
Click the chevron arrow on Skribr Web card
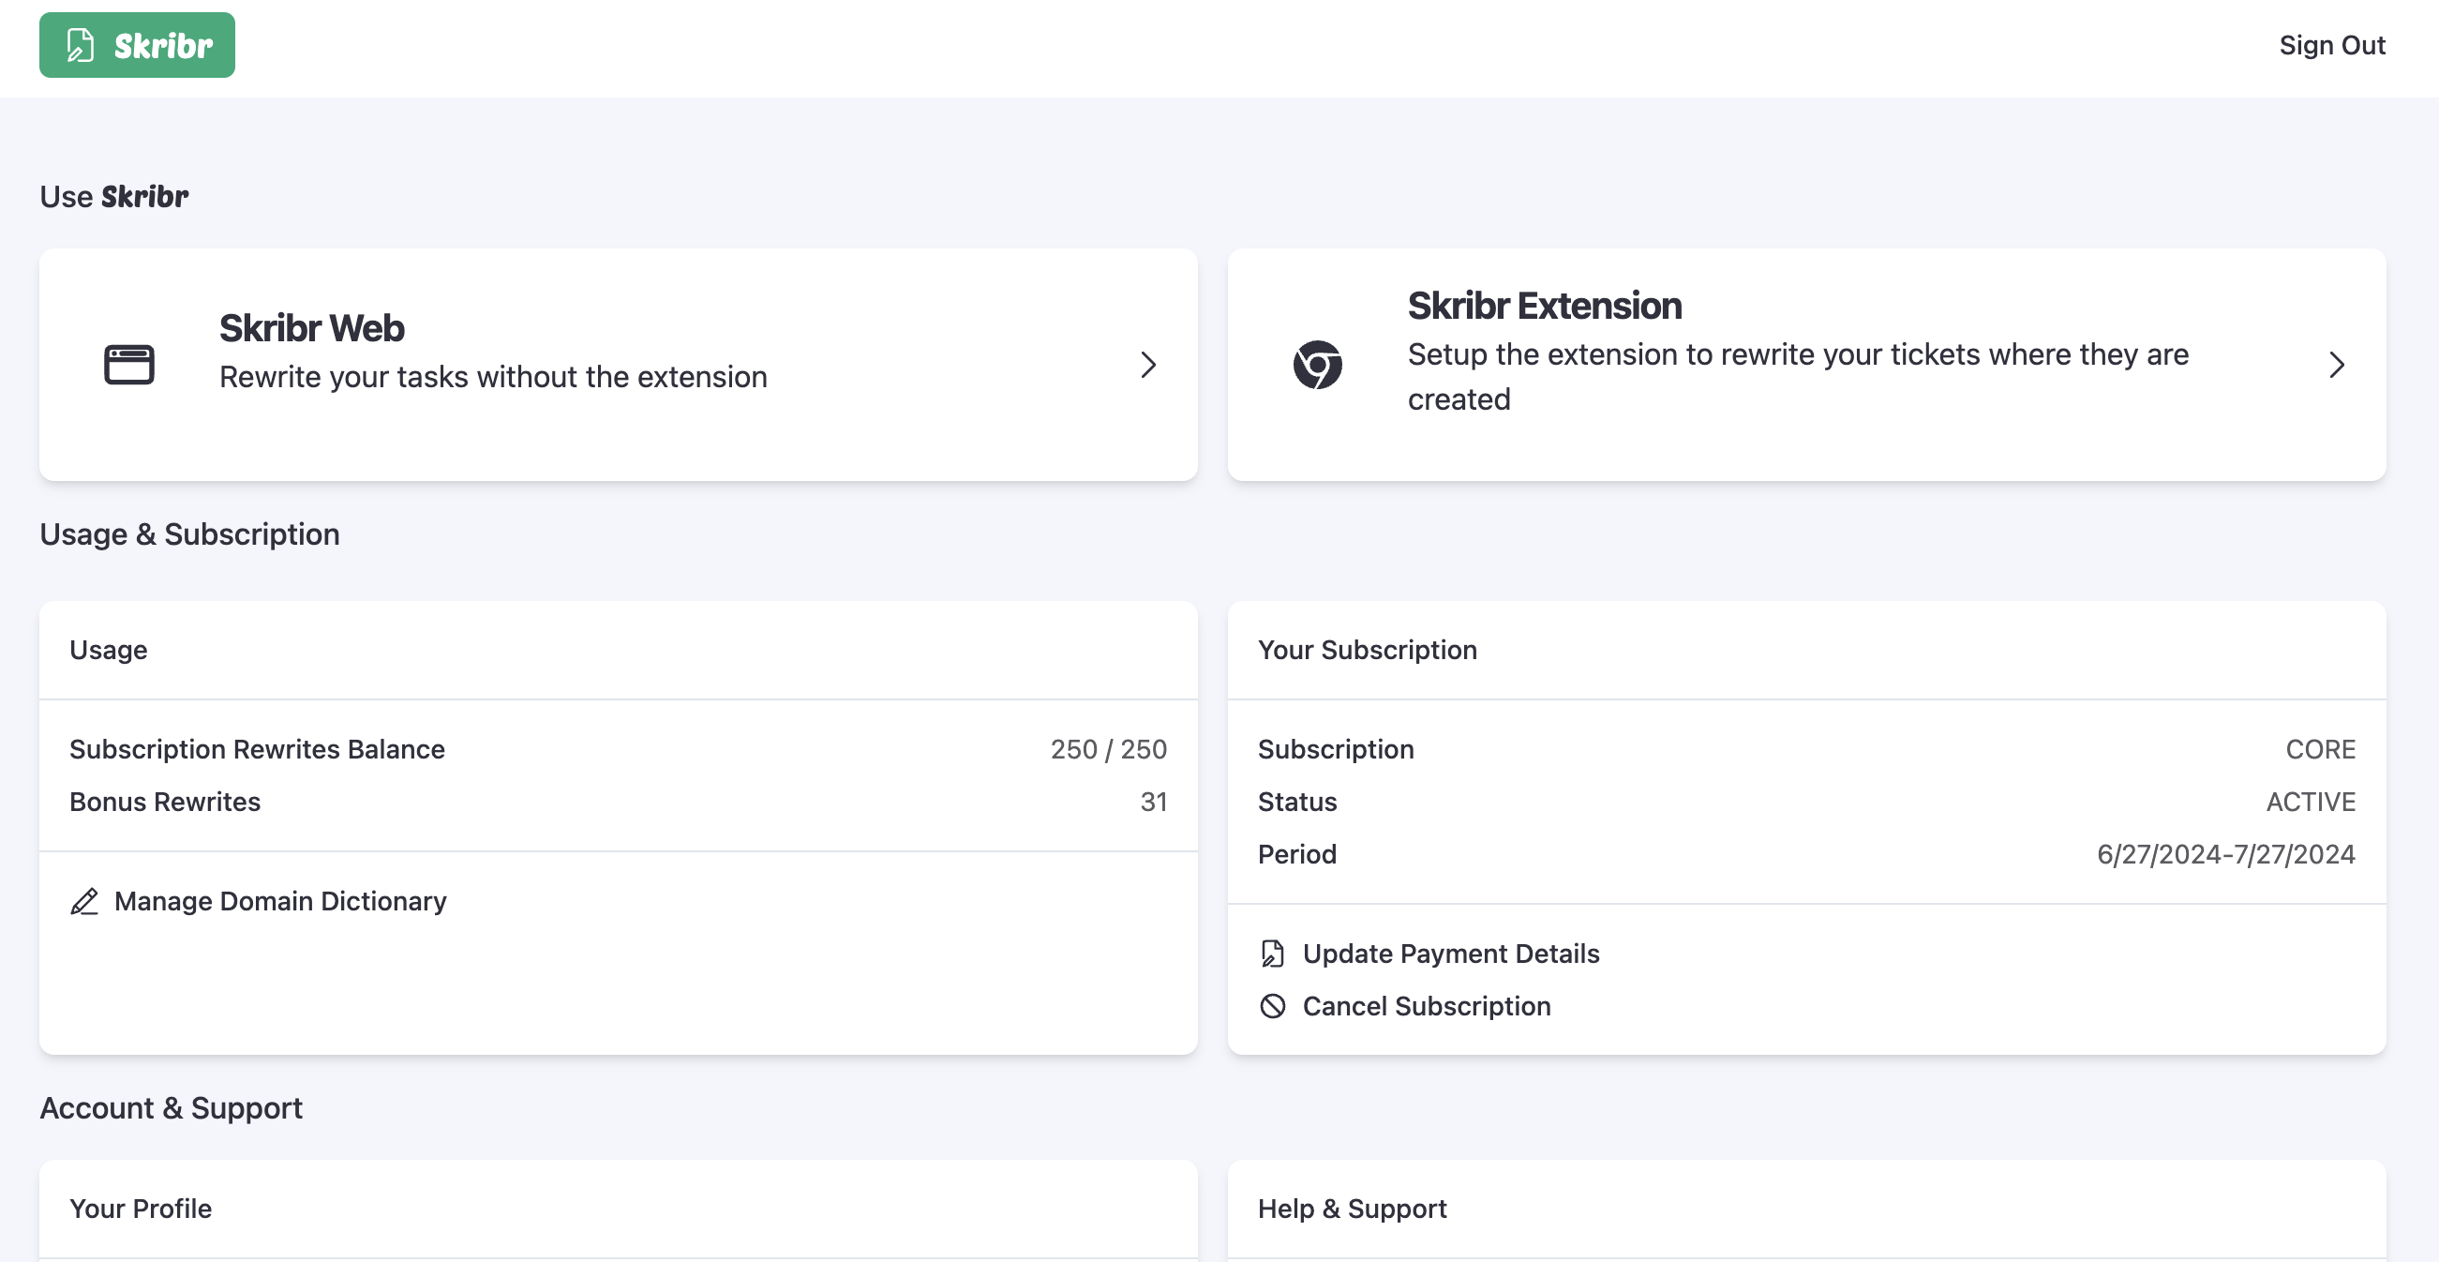pos(1148,365)
